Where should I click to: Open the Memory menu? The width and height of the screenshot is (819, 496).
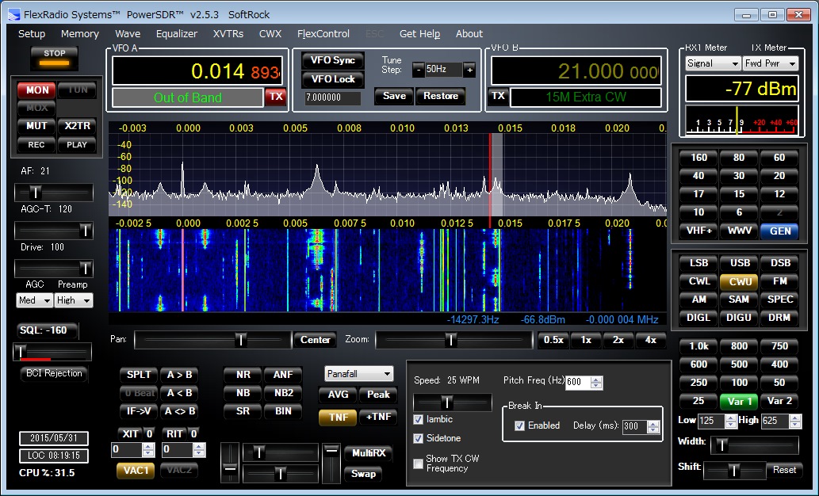tap(80, 34)
